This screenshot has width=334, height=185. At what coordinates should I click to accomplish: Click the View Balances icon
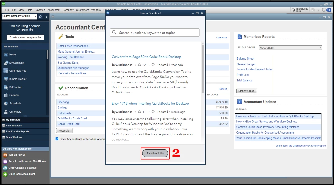[4, 126]
